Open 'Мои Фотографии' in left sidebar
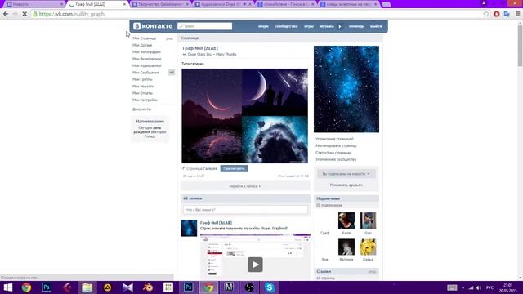 click(146, 52)
